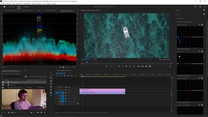Toggle Luma vs Saturation curve checkbox
Viewport: 208px width, 117px height.
pyautogui.click(x=202, y=105)
